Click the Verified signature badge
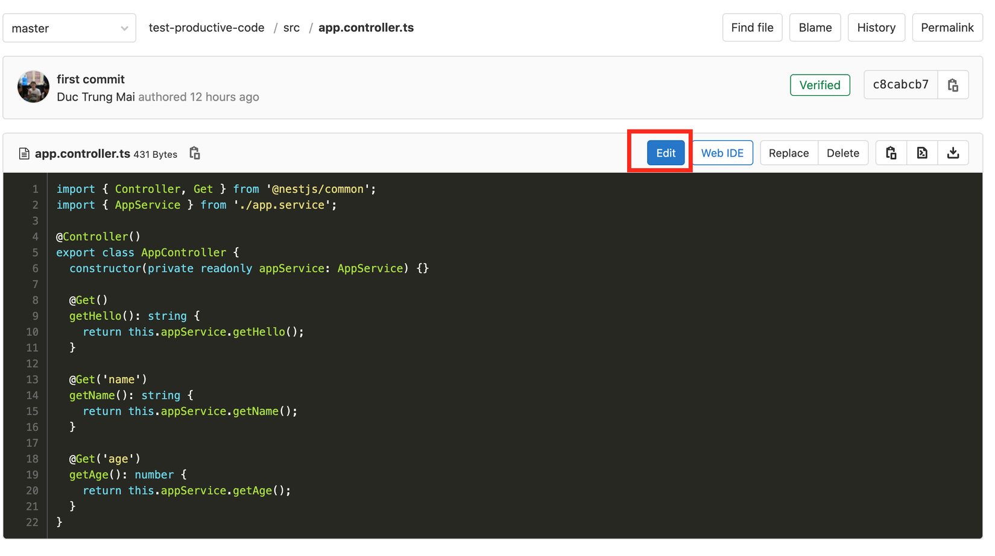Image resolution: width=995 pixels, height=556 pixels. [x=820, y=85]
